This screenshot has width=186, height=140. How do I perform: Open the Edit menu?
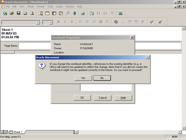click(14, 6)
